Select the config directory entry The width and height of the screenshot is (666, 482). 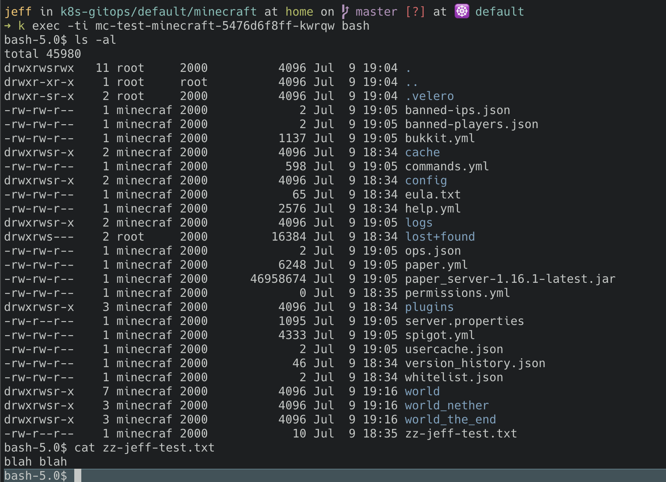[x=426, y=180]
